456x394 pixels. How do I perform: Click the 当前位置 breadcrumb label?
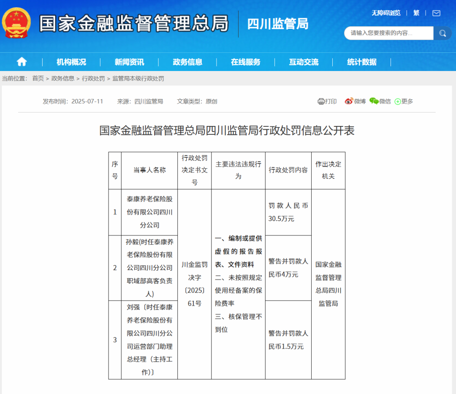pos(14,79)
